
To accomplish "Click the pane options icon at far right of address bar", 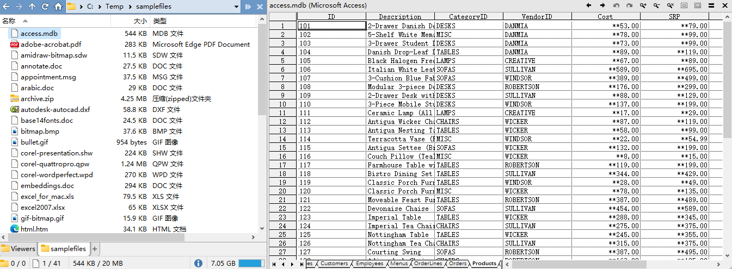I will click(260, 7).
